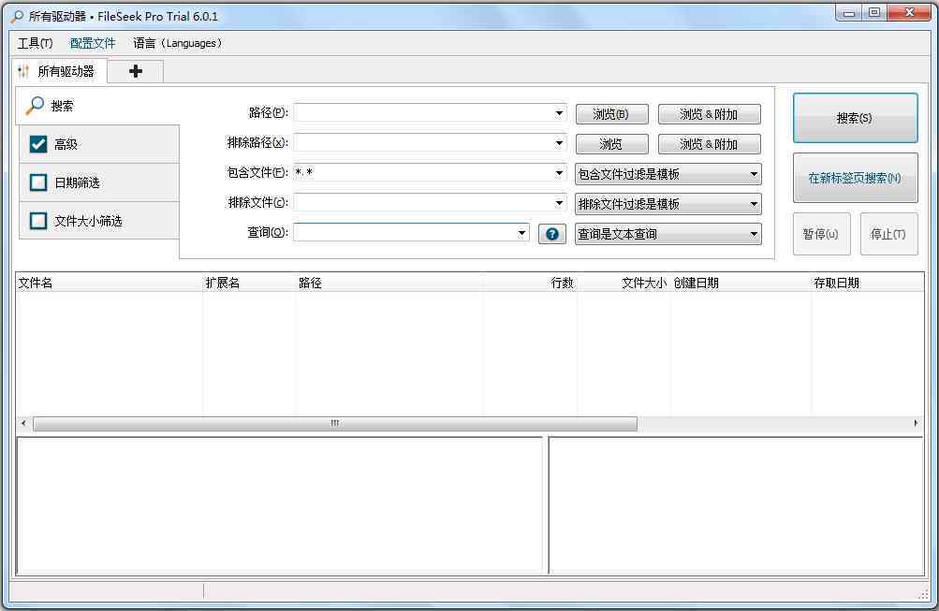Click the 停止(T) button

tap(888, 234)
